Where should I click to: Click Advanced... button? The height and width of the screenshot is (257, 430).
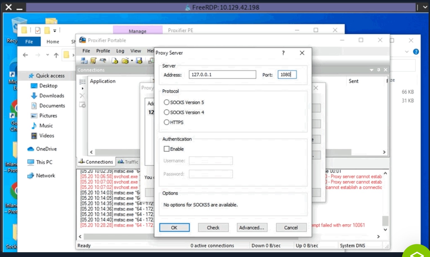(252, 228)
